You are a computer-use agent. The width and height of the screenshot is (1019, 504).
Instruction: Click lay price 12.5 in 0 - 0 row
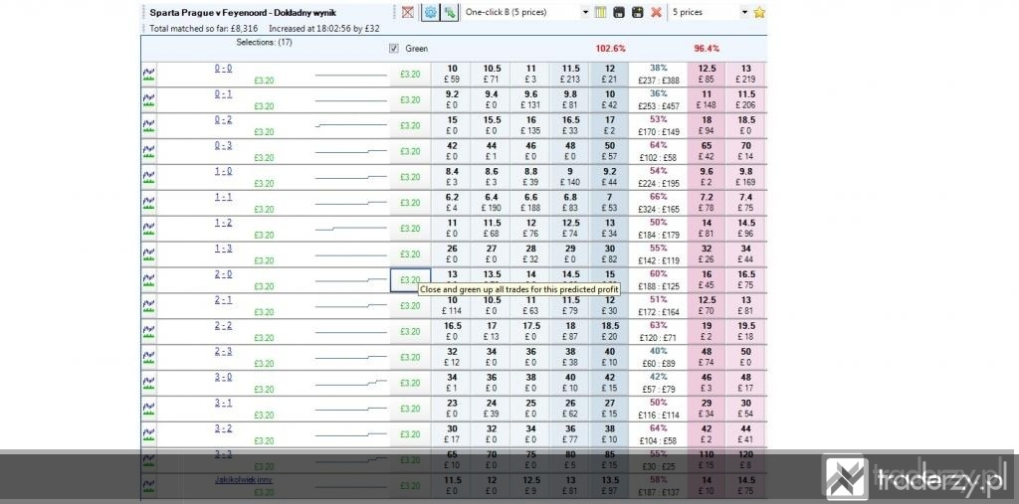[x=707, y=74]
